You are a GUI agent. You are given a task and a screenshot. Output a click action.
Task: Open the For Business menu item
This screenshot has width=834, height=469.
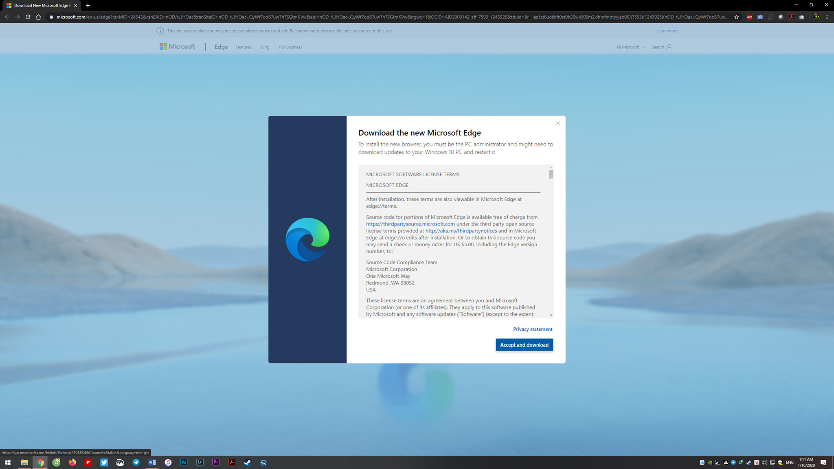coord(290,47)
